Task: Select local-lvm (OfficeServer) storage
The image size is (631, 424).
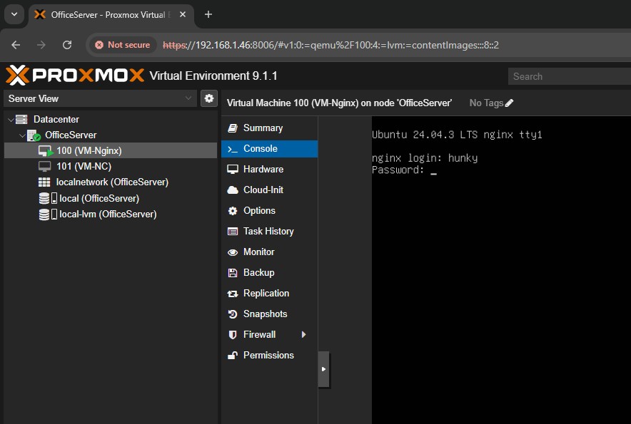Action: point(107,214)
